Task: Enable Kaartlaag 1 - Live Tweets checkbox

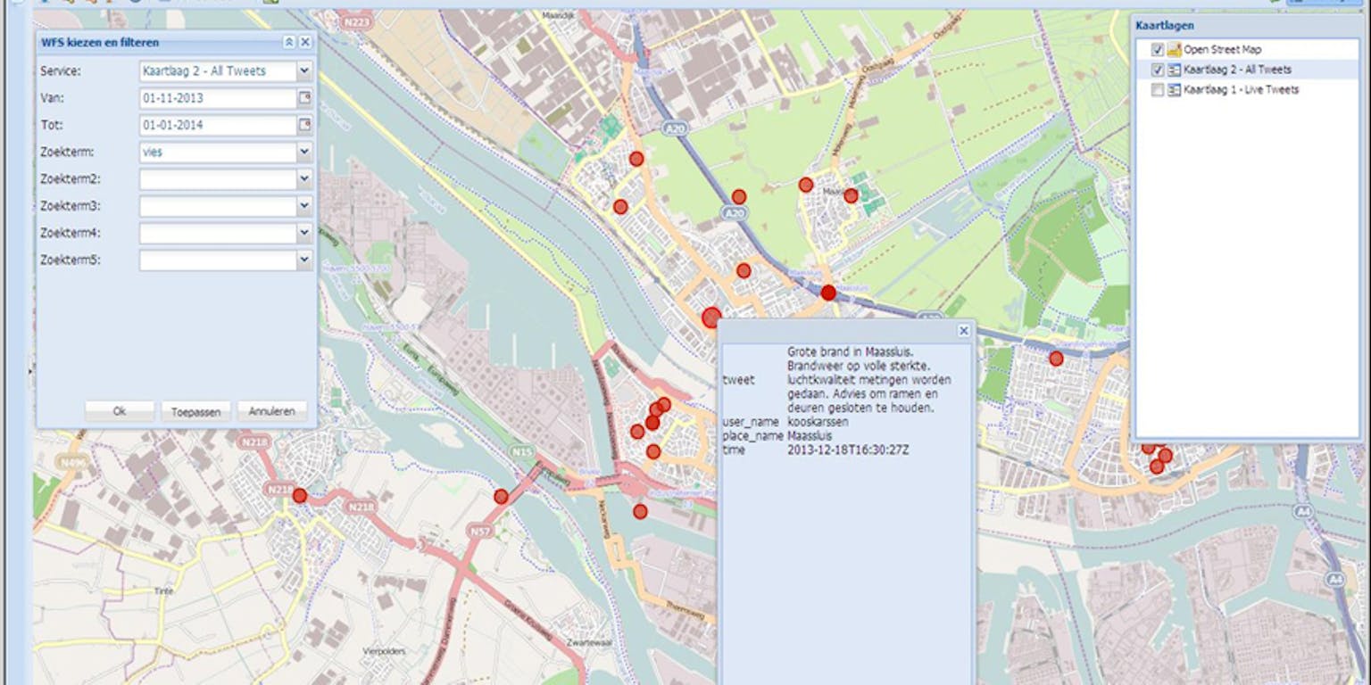Action: (1158, 90)
